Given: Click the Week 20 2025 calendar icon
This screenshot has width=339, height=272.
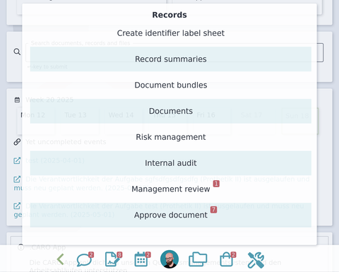Looking at the screenshot, I should [17, 100].
